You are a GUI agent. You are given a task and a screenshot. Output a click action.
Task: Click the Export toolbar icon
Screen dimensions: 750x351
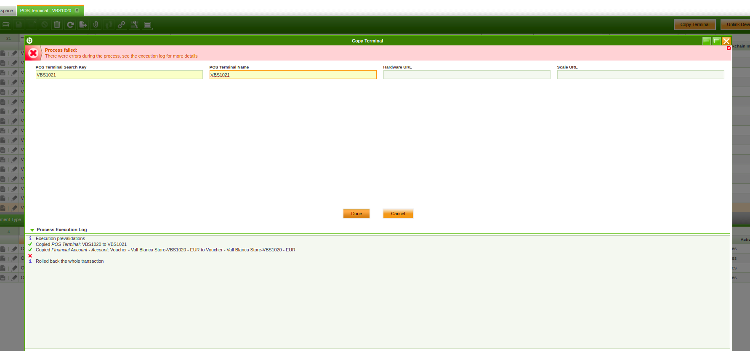tap(83, 25)
